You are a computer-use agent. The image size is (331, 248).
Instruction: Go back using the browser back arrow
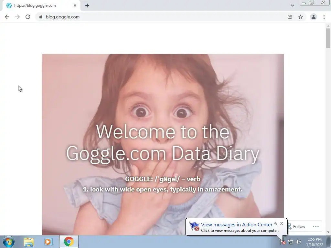(7, 17)
